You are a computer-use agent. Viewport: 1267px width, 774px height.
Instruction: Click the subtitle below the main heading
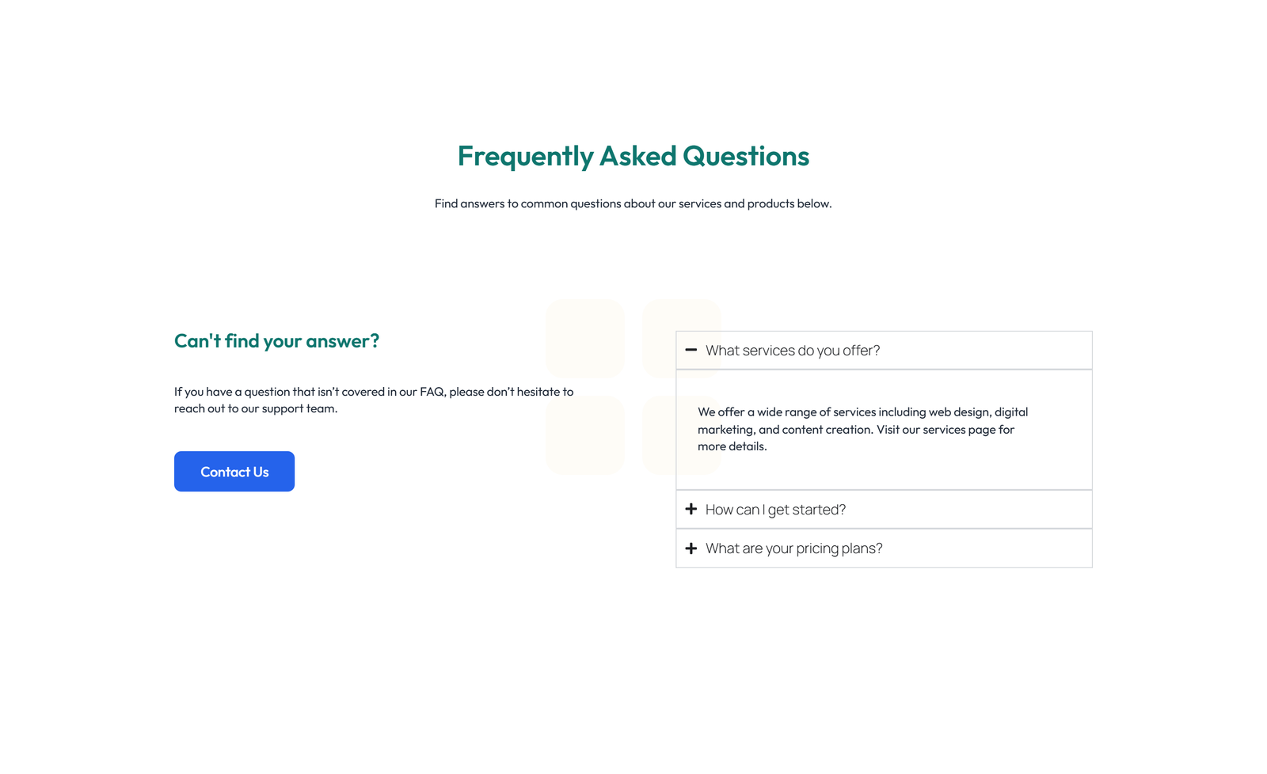coord(633,203)
